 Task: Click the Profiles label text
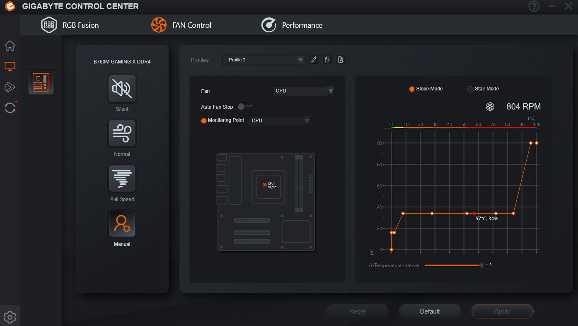[x=200, y=60]
